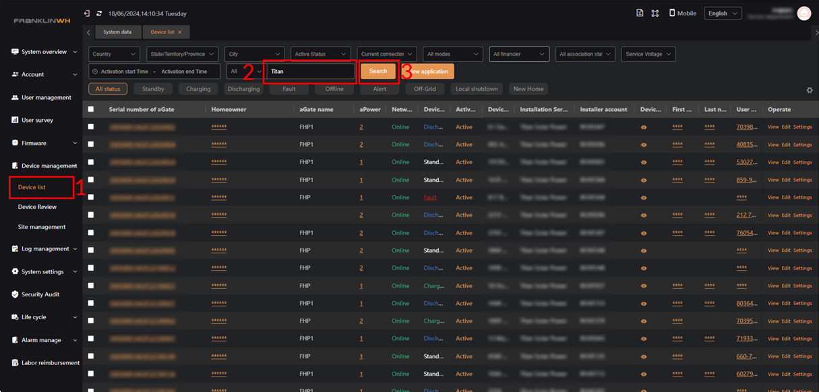The width and height of the screenshot is (819, 392).
Task: Tick the checkbox for the 70398 row
Action: 91,127
